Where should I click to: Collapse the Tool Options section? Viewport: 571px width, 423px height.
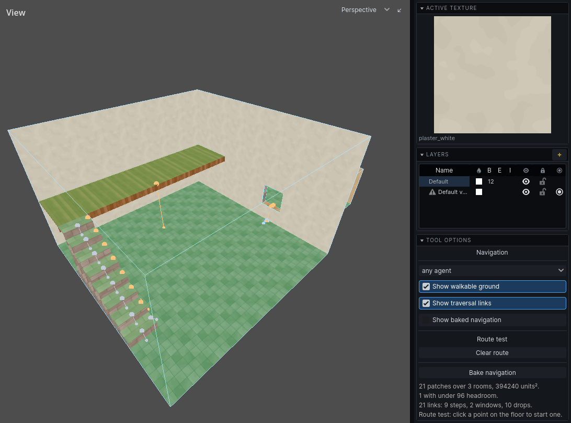422,241
